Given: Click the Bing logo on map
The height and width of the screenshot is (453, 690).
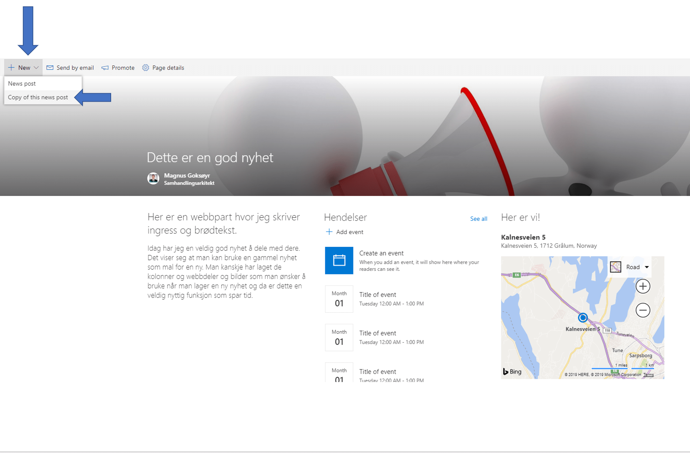Looking at the screenshot, I should pyautogui.click(x=512, y=371).
